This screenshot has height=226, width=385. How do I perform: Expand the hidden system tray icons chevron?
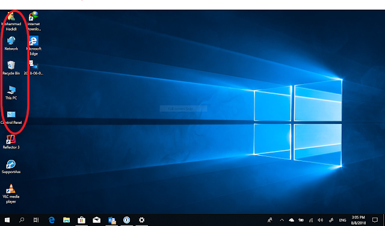[282, 220]
